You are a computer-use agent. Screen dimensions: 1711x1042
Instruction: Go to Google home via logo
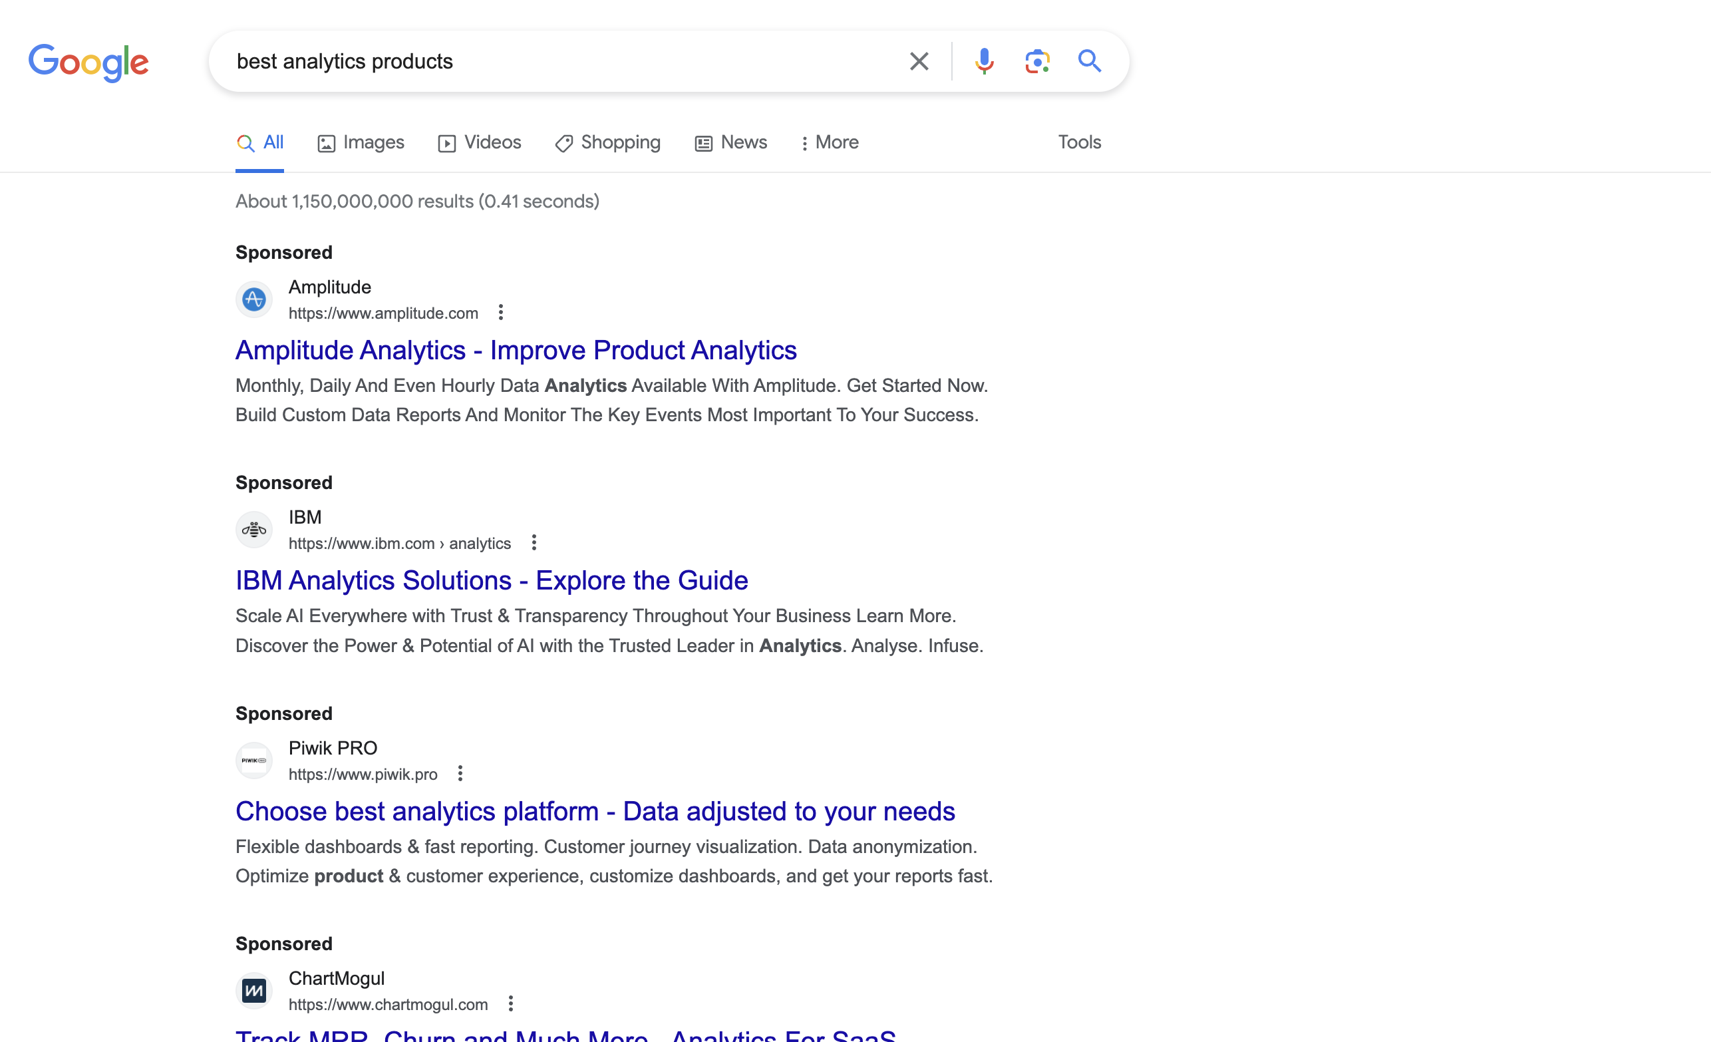[x=88, y=63]
